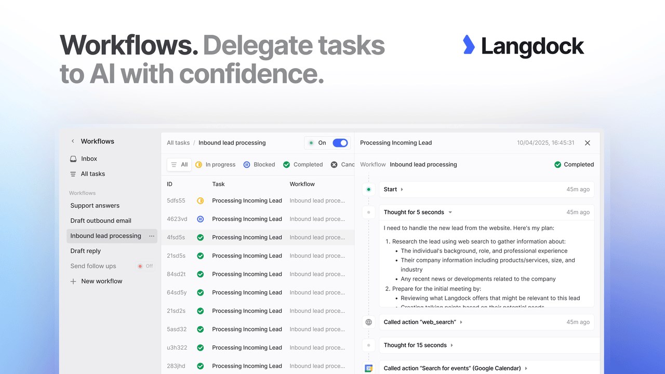Open the Support answers workflow
The image size is (665, 374).
[95, 206]
